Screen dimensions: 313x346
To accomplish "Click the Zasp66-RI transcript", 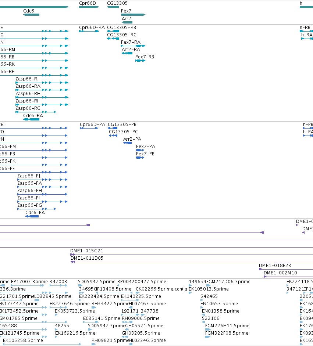I will click(x=42, y=105).
